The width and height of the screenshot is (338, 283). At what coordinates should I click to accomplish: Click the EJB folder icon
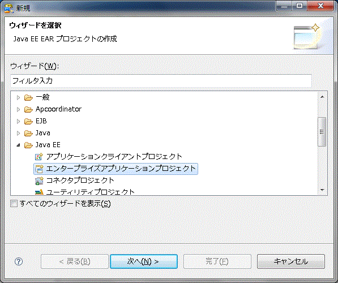(28, 121)
